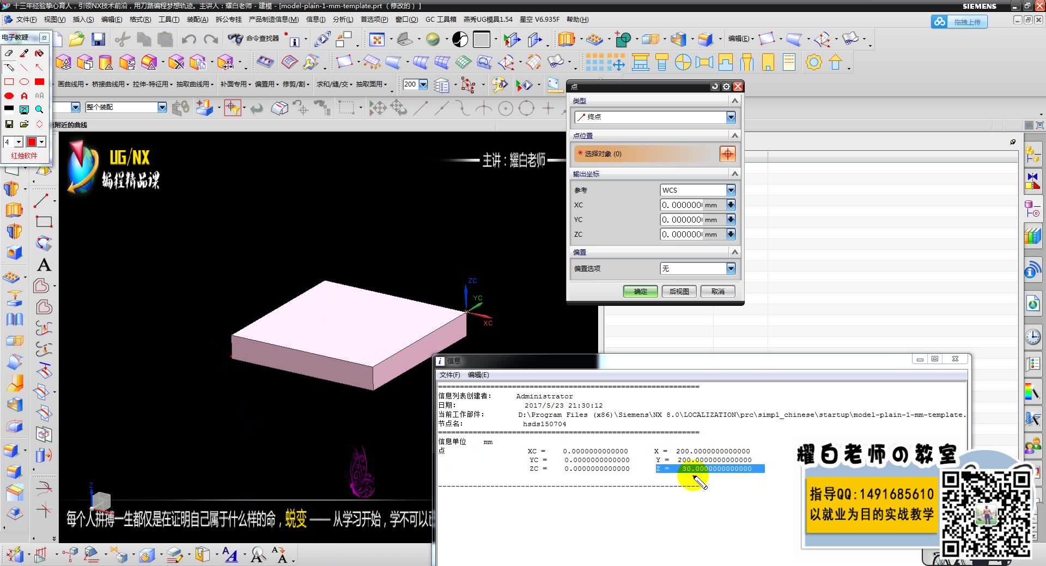The image size is (1046, 566).
Task: Open the 画曲线用 toolbar menu
Action: [73, 84]
